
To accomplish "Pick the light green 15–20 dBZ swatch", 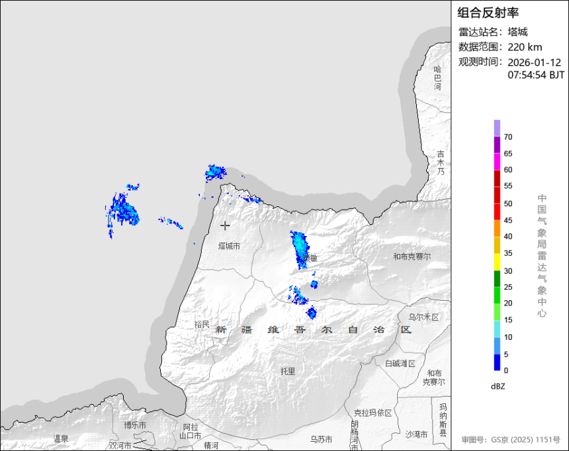I will pyautogui.click(x=497, y=312).
